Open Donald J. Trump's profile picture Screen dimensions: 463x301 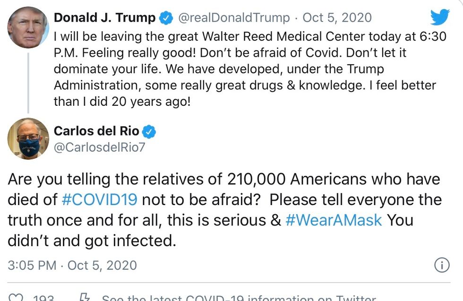[28, 27]
